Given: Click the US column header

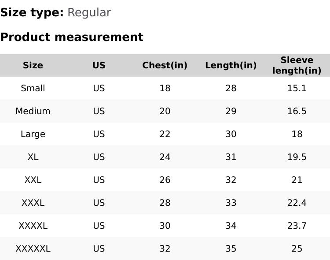Looking at the screenshot, I should coord(99,65).
